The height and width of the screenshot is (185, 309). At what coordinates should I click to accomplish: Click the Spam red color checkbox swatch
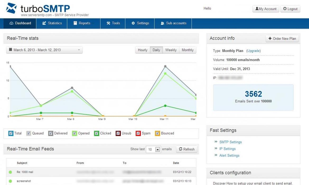click(138, 133)
